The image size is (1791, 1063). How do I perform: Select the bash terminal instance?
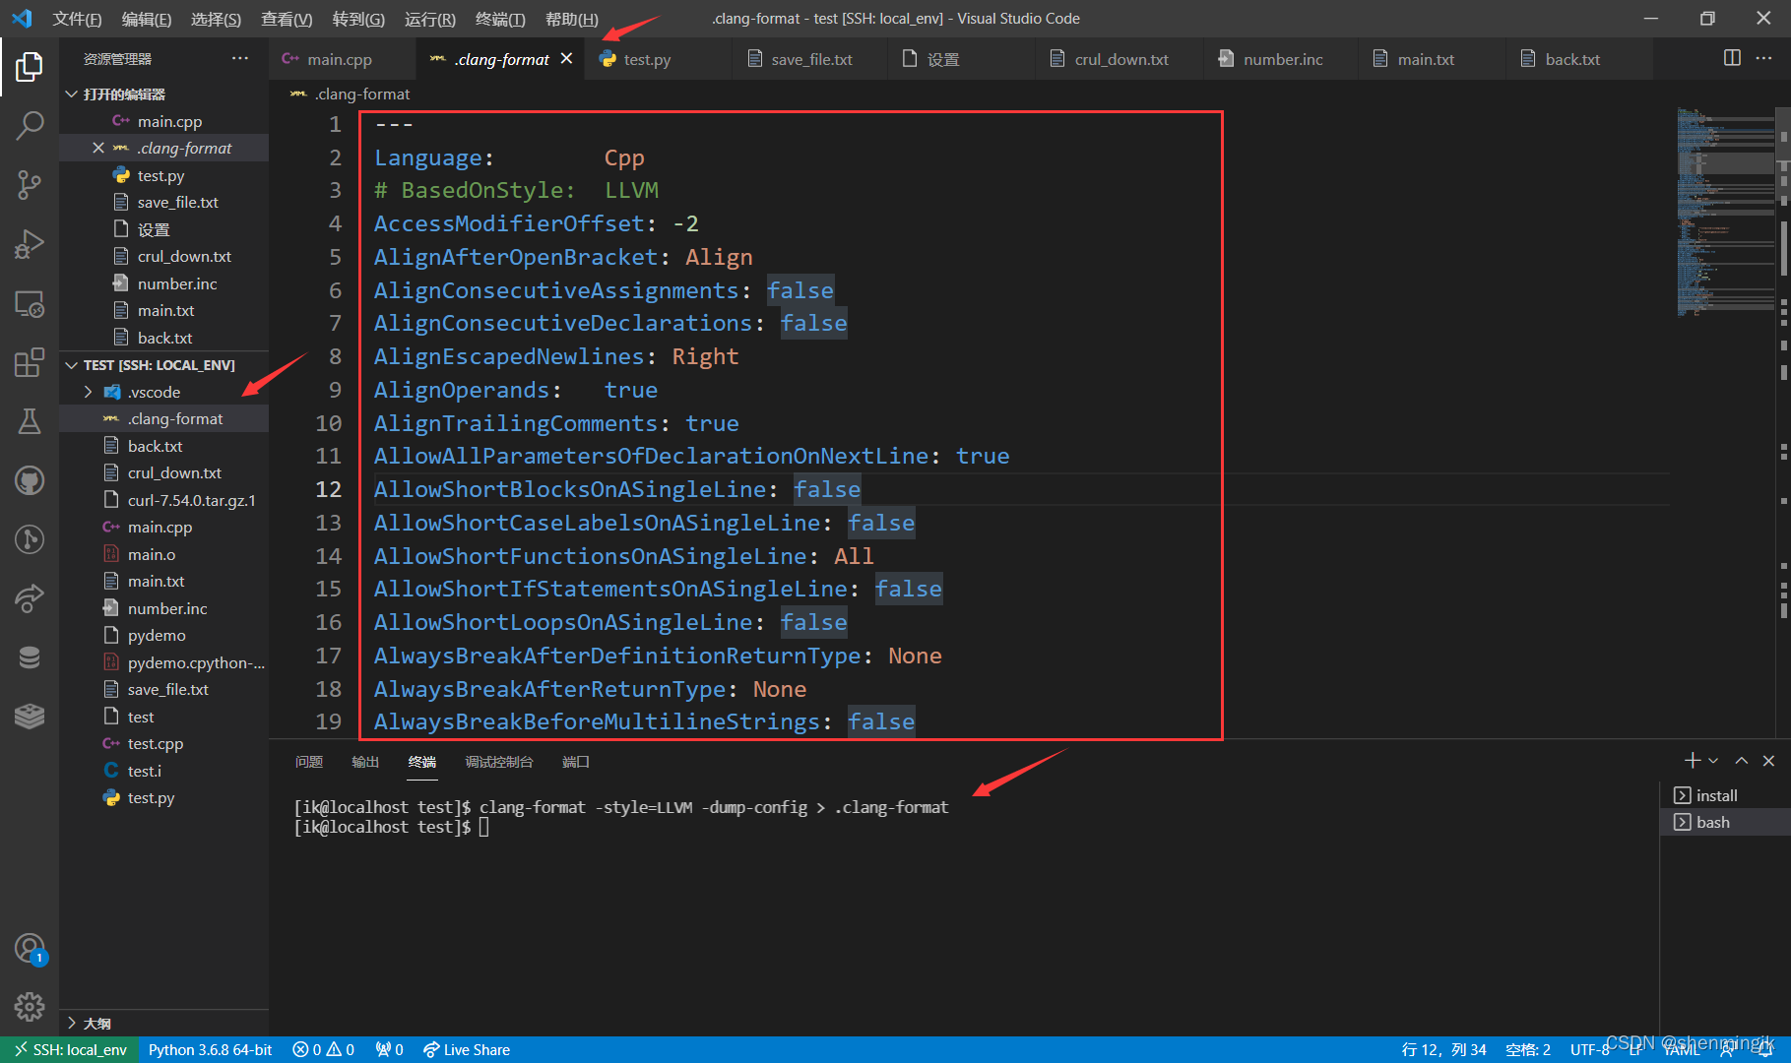pos(1725,822)
